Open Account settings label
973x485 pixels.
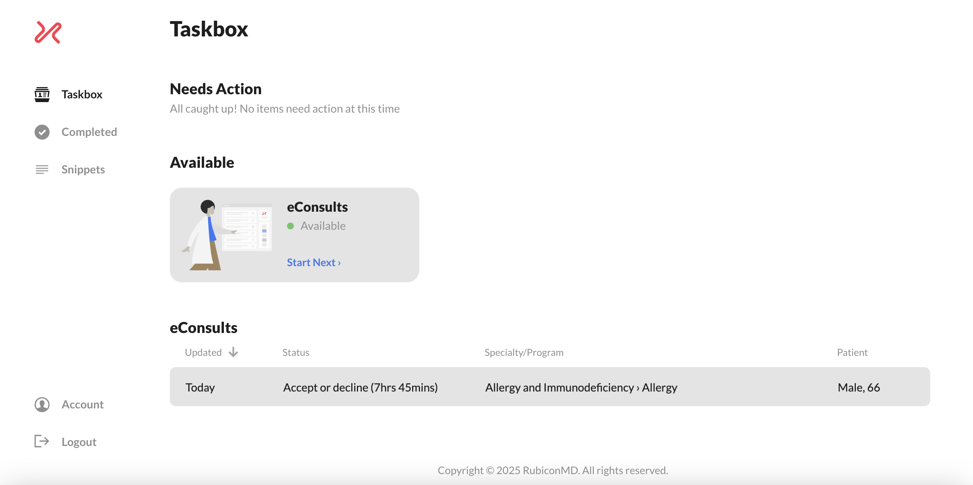click(82, 405)
